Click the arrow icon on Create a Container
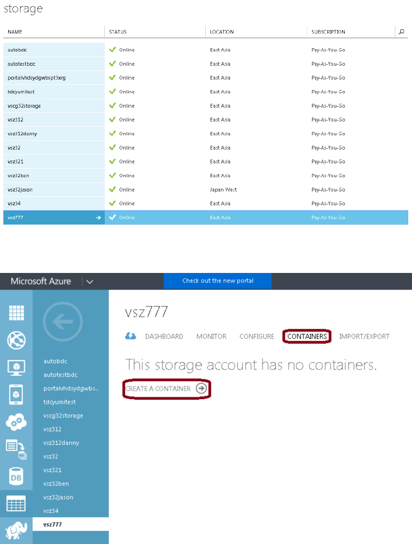The width and height of the screenshot is (412, 544). click(201, 388)
